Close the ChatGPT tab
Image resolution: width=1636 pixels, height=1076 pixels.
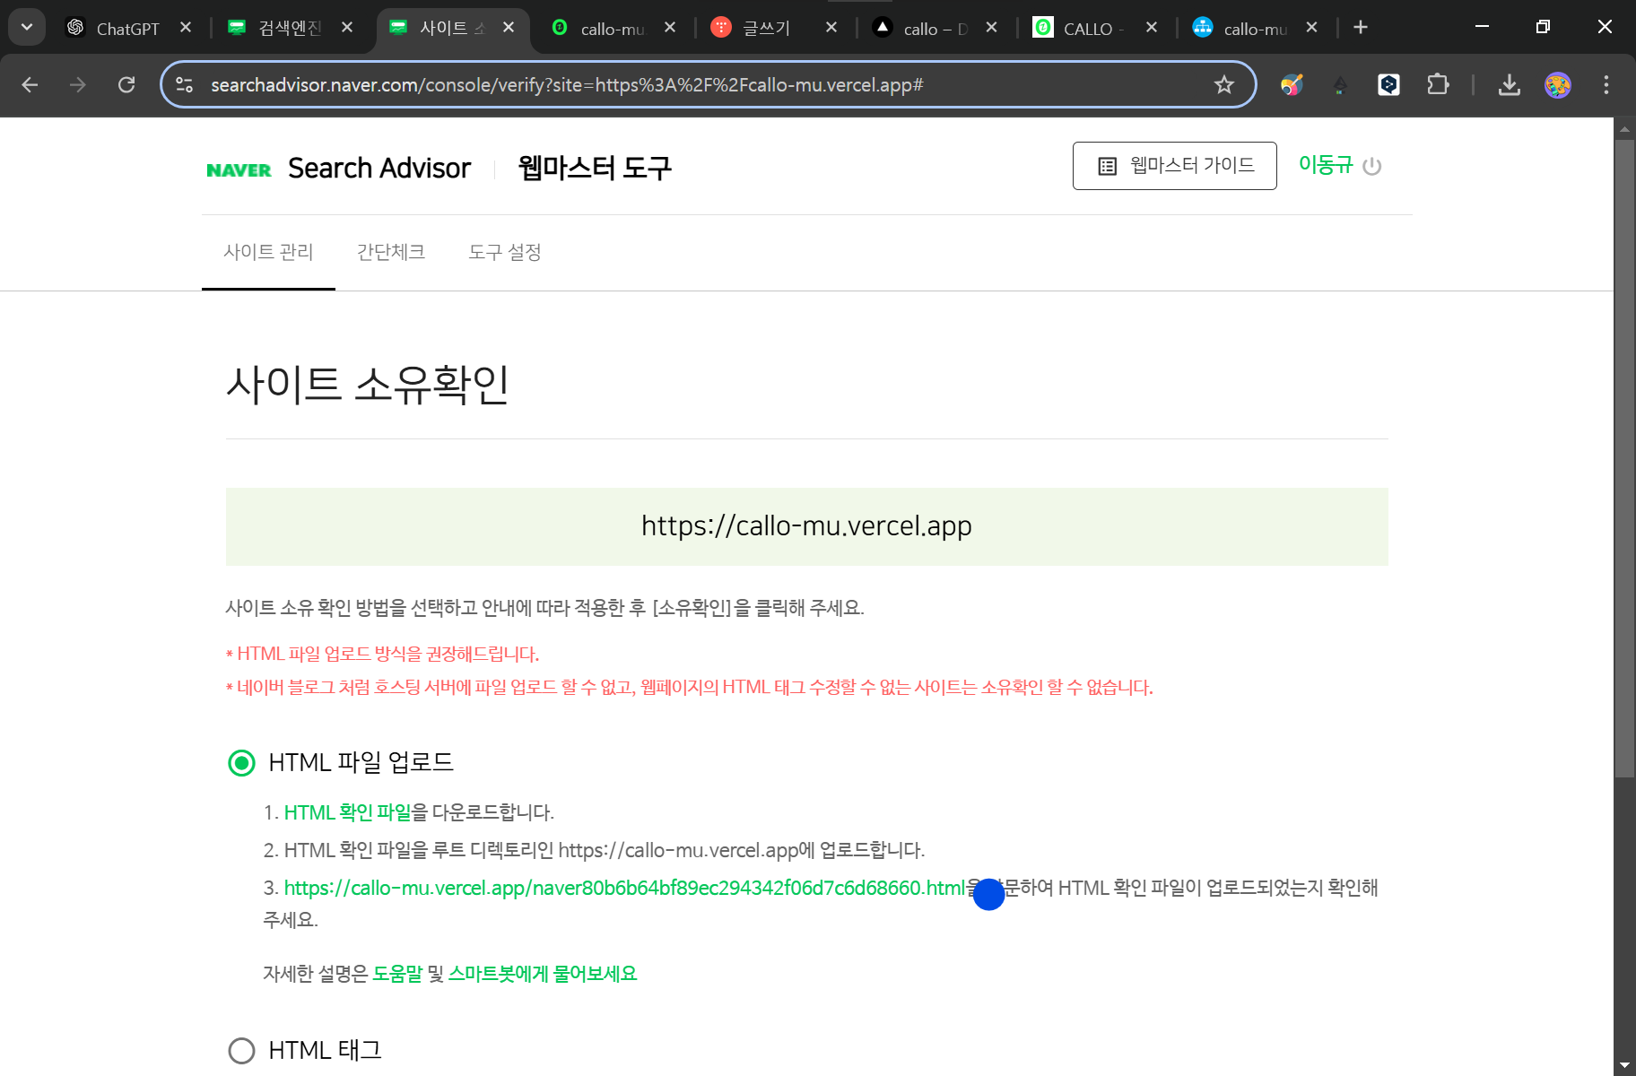[x=186, y=28]
